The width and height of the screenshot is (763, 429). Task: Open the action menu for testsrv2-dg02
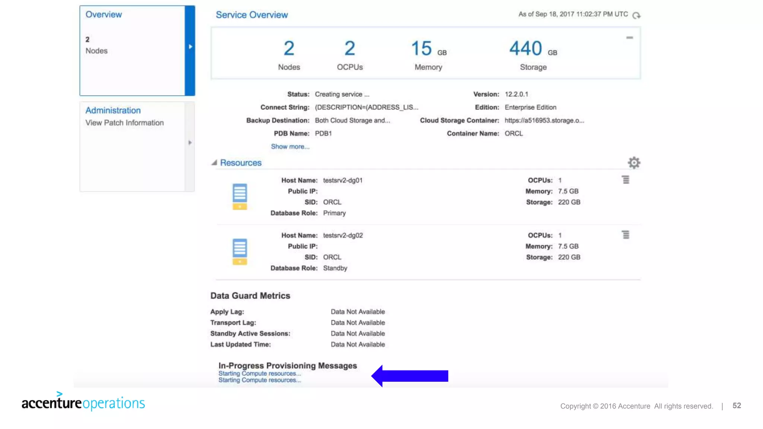click(x=626, y=235)
